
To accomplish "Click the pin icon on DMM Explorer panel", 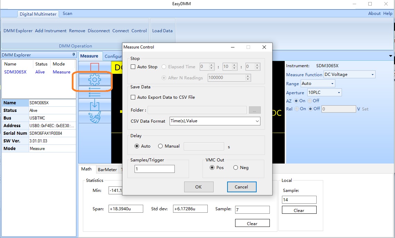I will click(x=74, y=55).
